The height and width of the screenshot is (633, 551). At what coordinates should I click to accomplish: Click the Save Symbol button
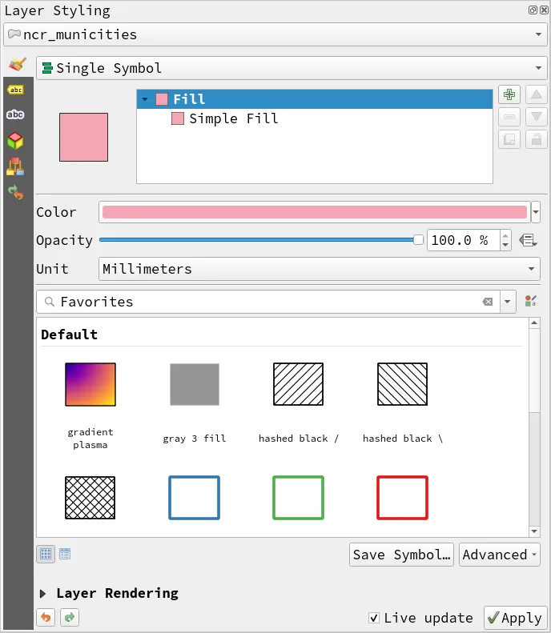tap(401, 555)
